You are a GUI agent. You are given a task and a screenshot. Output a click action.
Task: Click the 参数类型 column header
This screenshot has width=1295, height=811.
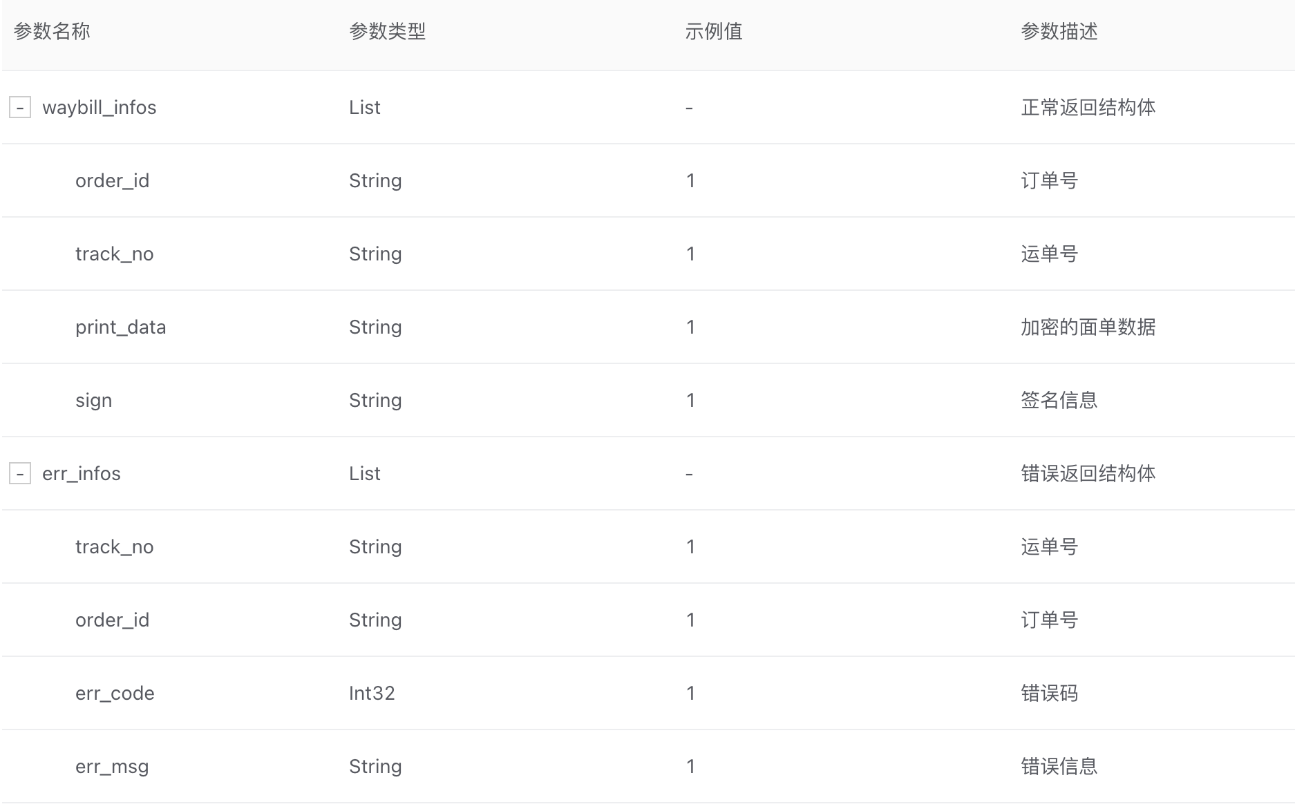388,32
